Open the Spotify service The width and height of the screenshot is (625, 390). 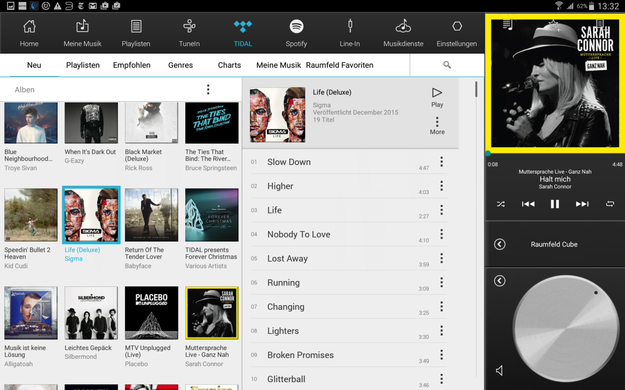pyautogui.click(x=296, y=33)
